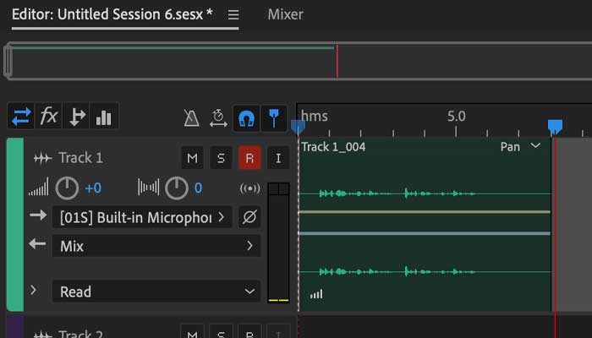Show the Sends track controls
592x338 pixels.
click(77, 117)
